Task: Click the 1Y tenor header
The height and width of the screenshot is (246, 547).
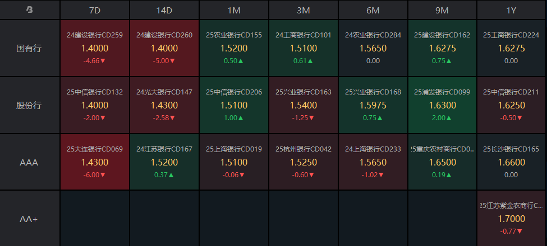Action: [511, 10]
